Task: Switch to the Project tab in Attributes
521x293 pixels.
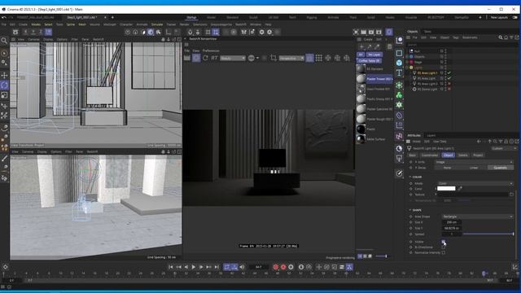Action: tap(478, 155)
